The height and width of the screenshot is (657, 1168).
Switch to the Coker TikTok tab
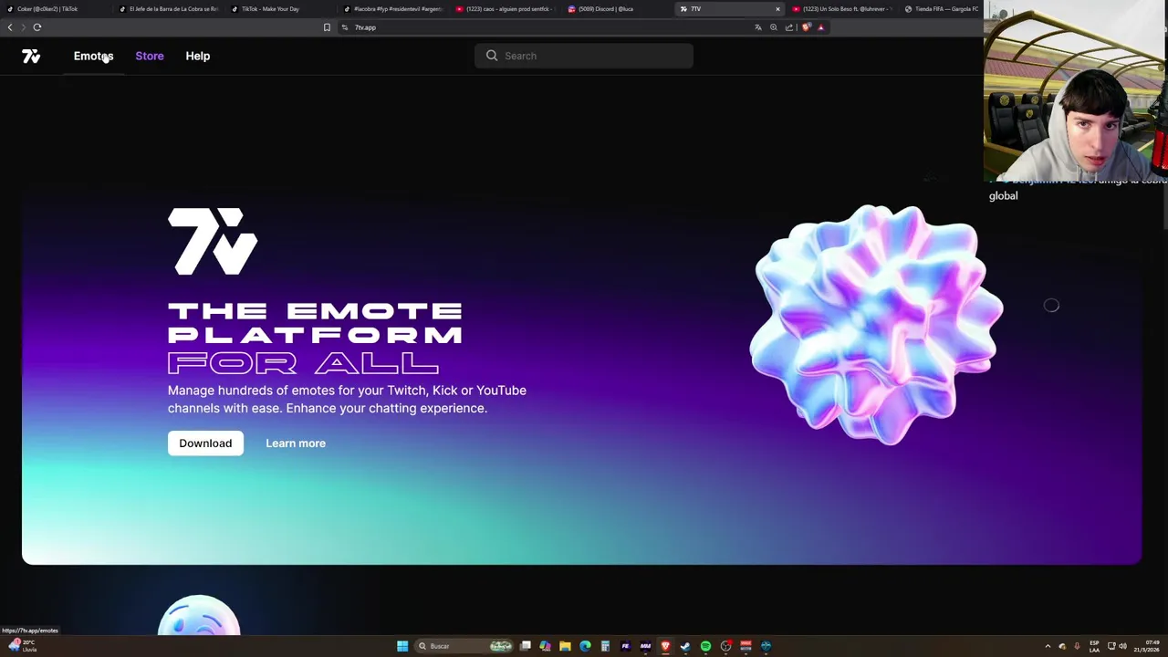55,9
